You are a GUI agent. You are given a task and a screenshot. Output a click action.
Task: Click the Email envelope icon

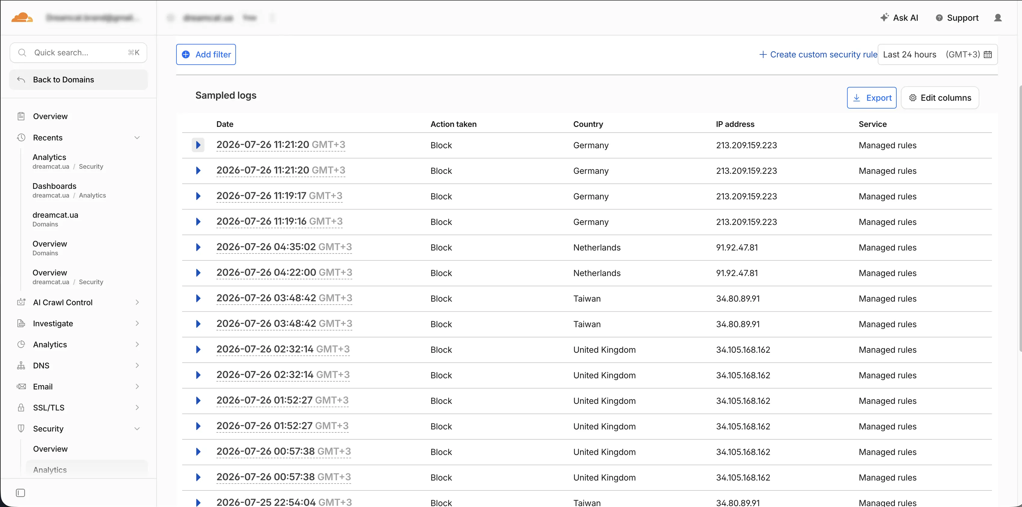point(21,386)
